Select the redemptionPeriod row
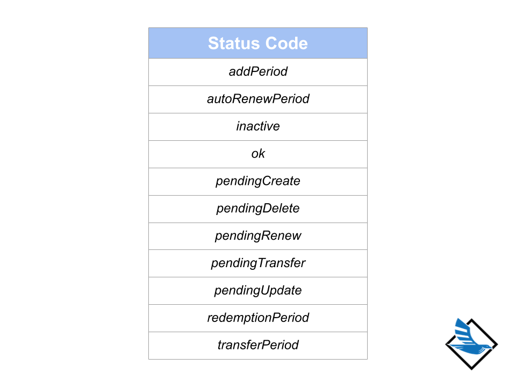Screen dimensions: 516x387 pos(258,318)
